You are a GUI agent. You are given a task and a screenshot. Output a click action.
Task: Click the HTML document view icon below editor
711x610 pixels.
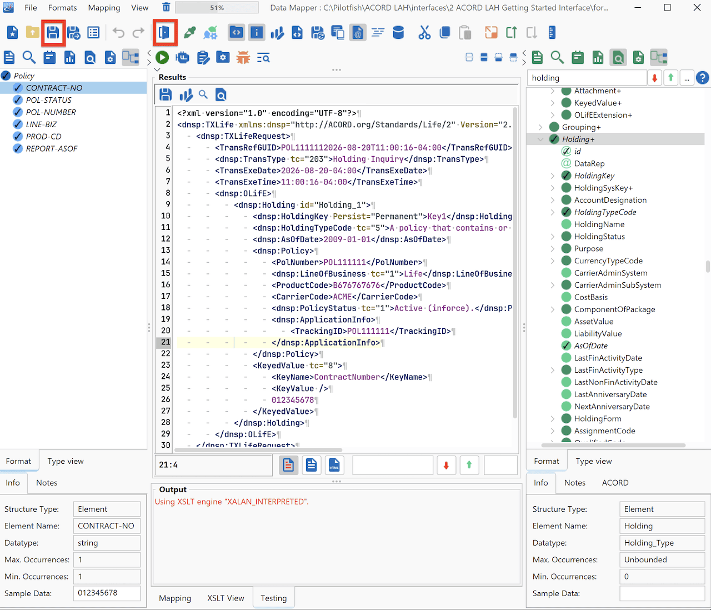point(334,465)
